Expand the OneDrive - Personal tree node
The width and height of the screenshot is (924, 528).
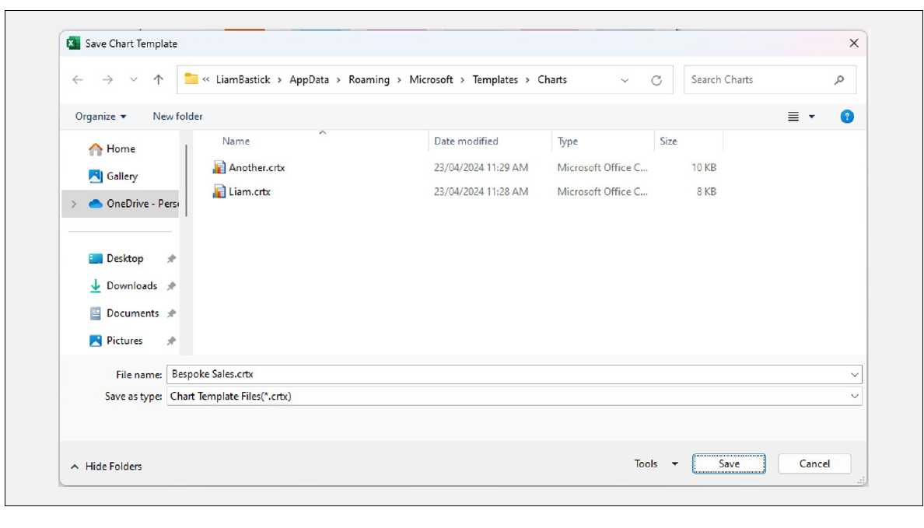(73, 203)
